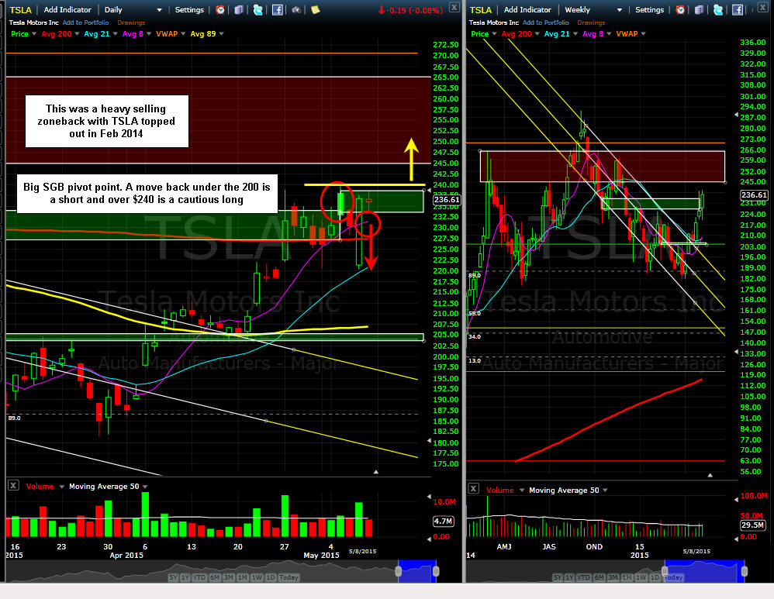The image size is (774, 599).
Task: Select the 1Y range in the Weekly chart
Action: (x=569, y=577)
